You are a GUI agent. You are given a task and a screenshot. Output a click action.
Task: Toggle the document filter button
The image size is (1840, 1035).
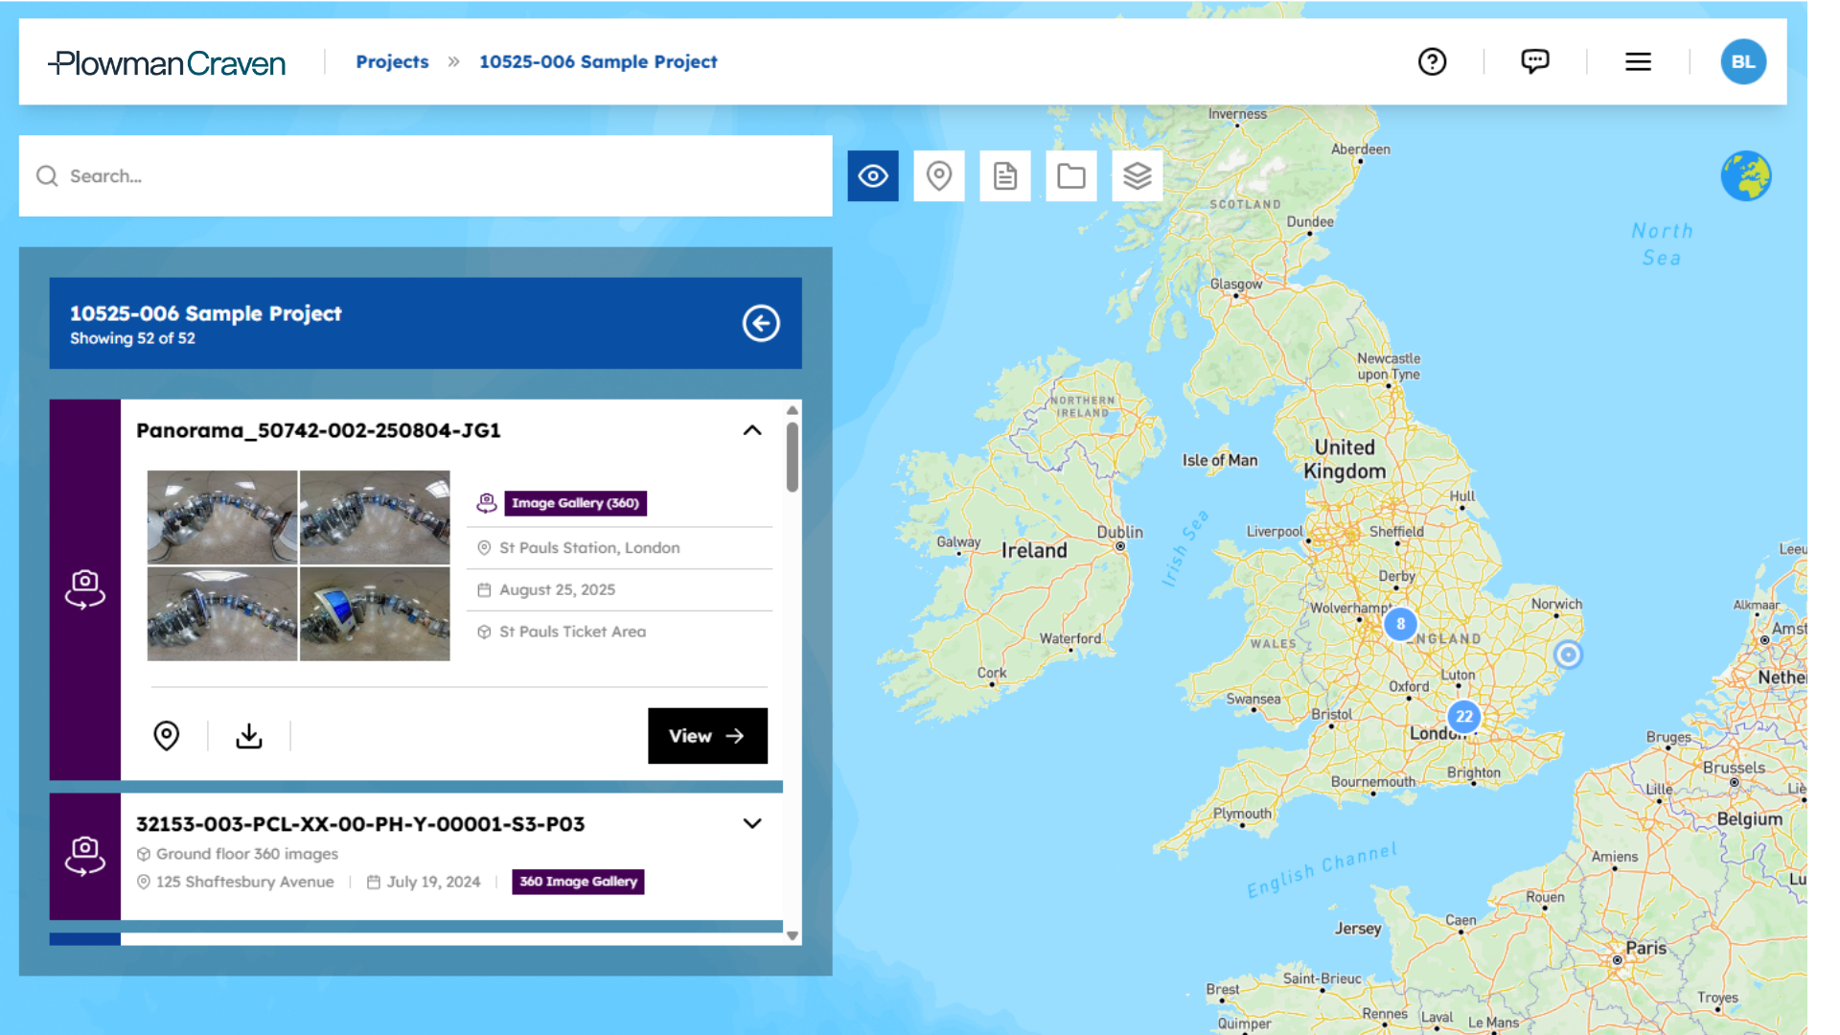tap(1004, 176)
